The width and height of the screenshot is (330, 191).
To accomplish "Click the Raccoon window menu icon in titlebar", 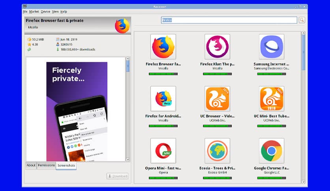I will click(x=25, y=7).
